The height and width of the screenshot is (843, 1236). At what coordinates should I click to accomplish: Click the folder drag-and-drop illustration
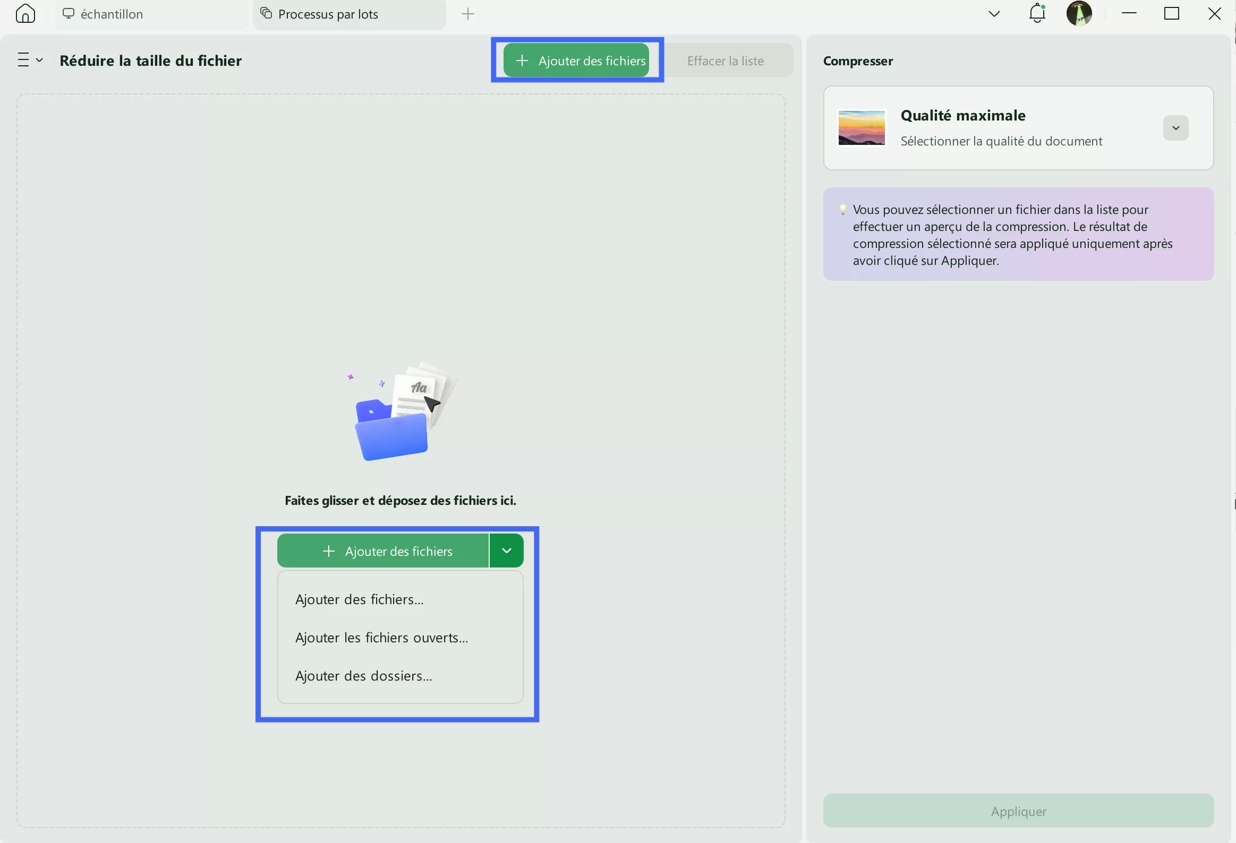click(x=400, y=410)
